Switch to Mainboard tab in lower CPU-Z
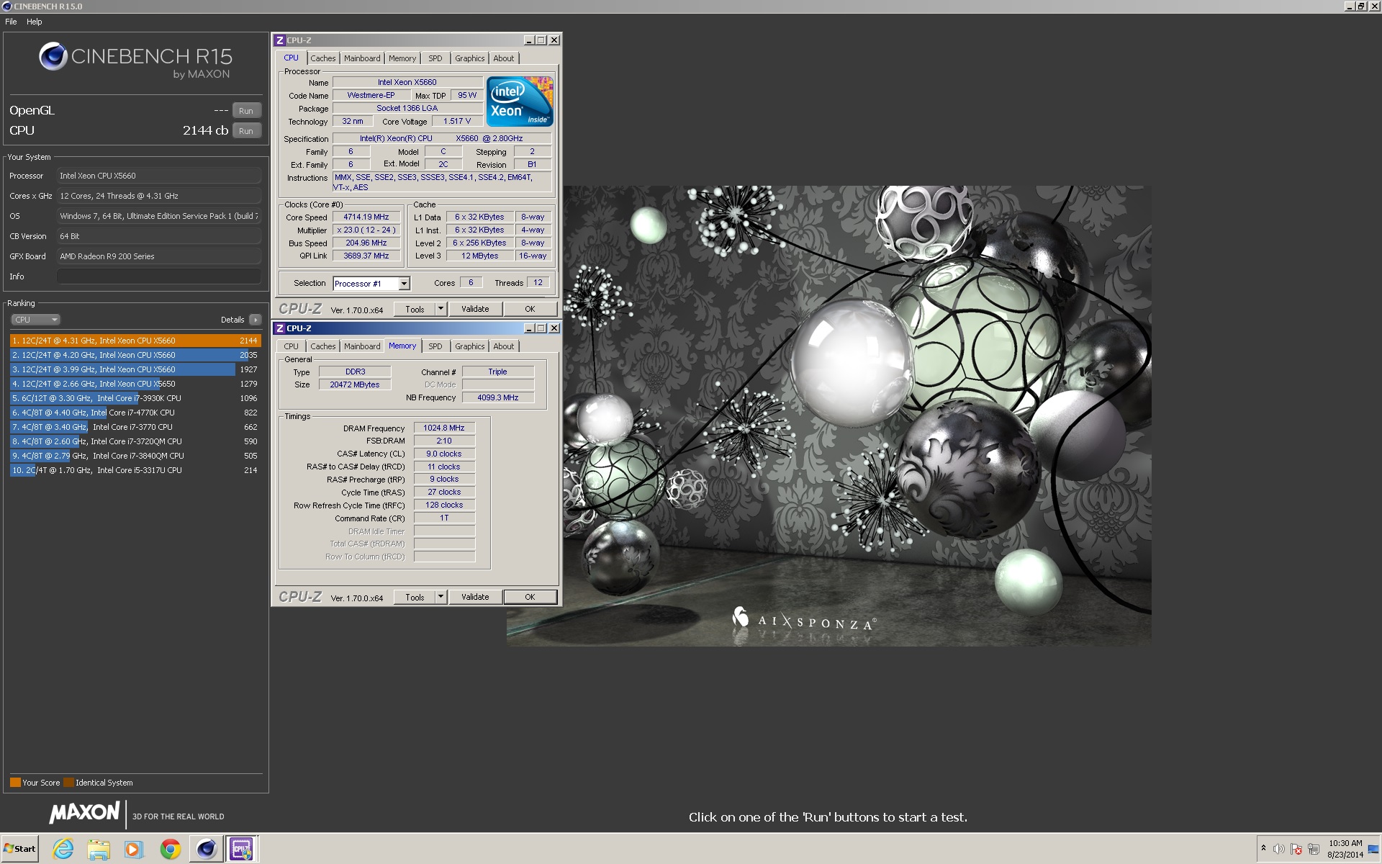 point(362,346)
